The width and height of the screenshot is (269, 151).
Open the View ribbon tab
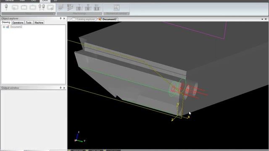coord(22,1)
